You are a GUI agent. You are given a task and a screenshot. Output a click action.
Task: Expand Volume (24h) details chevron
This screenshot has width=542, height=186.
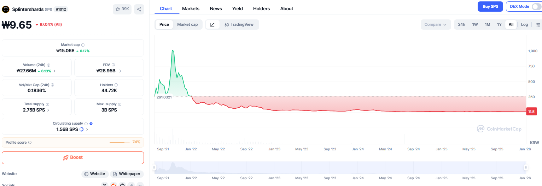54,71
